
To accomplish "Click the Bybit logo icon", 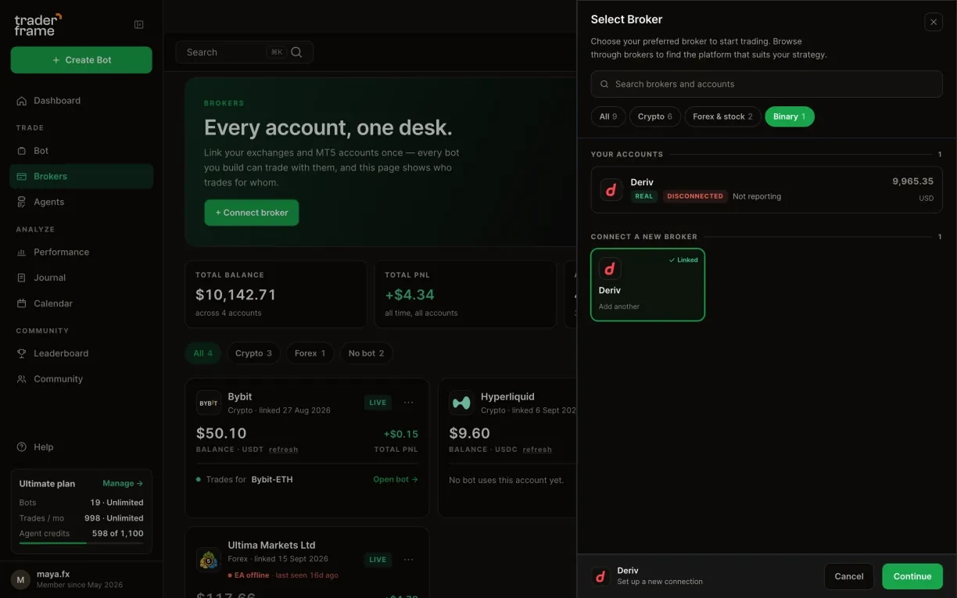I will click(209, 403).
